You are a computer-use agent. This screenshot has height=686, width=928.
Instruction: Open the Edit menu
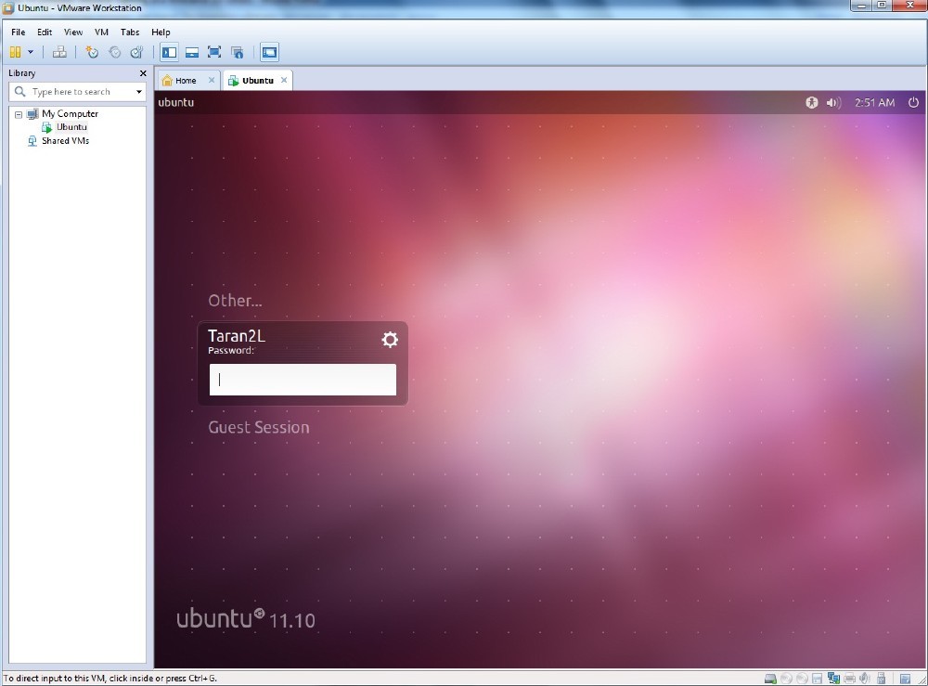coord(45,32)
